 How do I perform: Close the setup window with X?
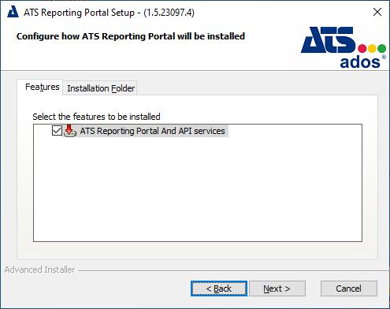pos(377,12)
